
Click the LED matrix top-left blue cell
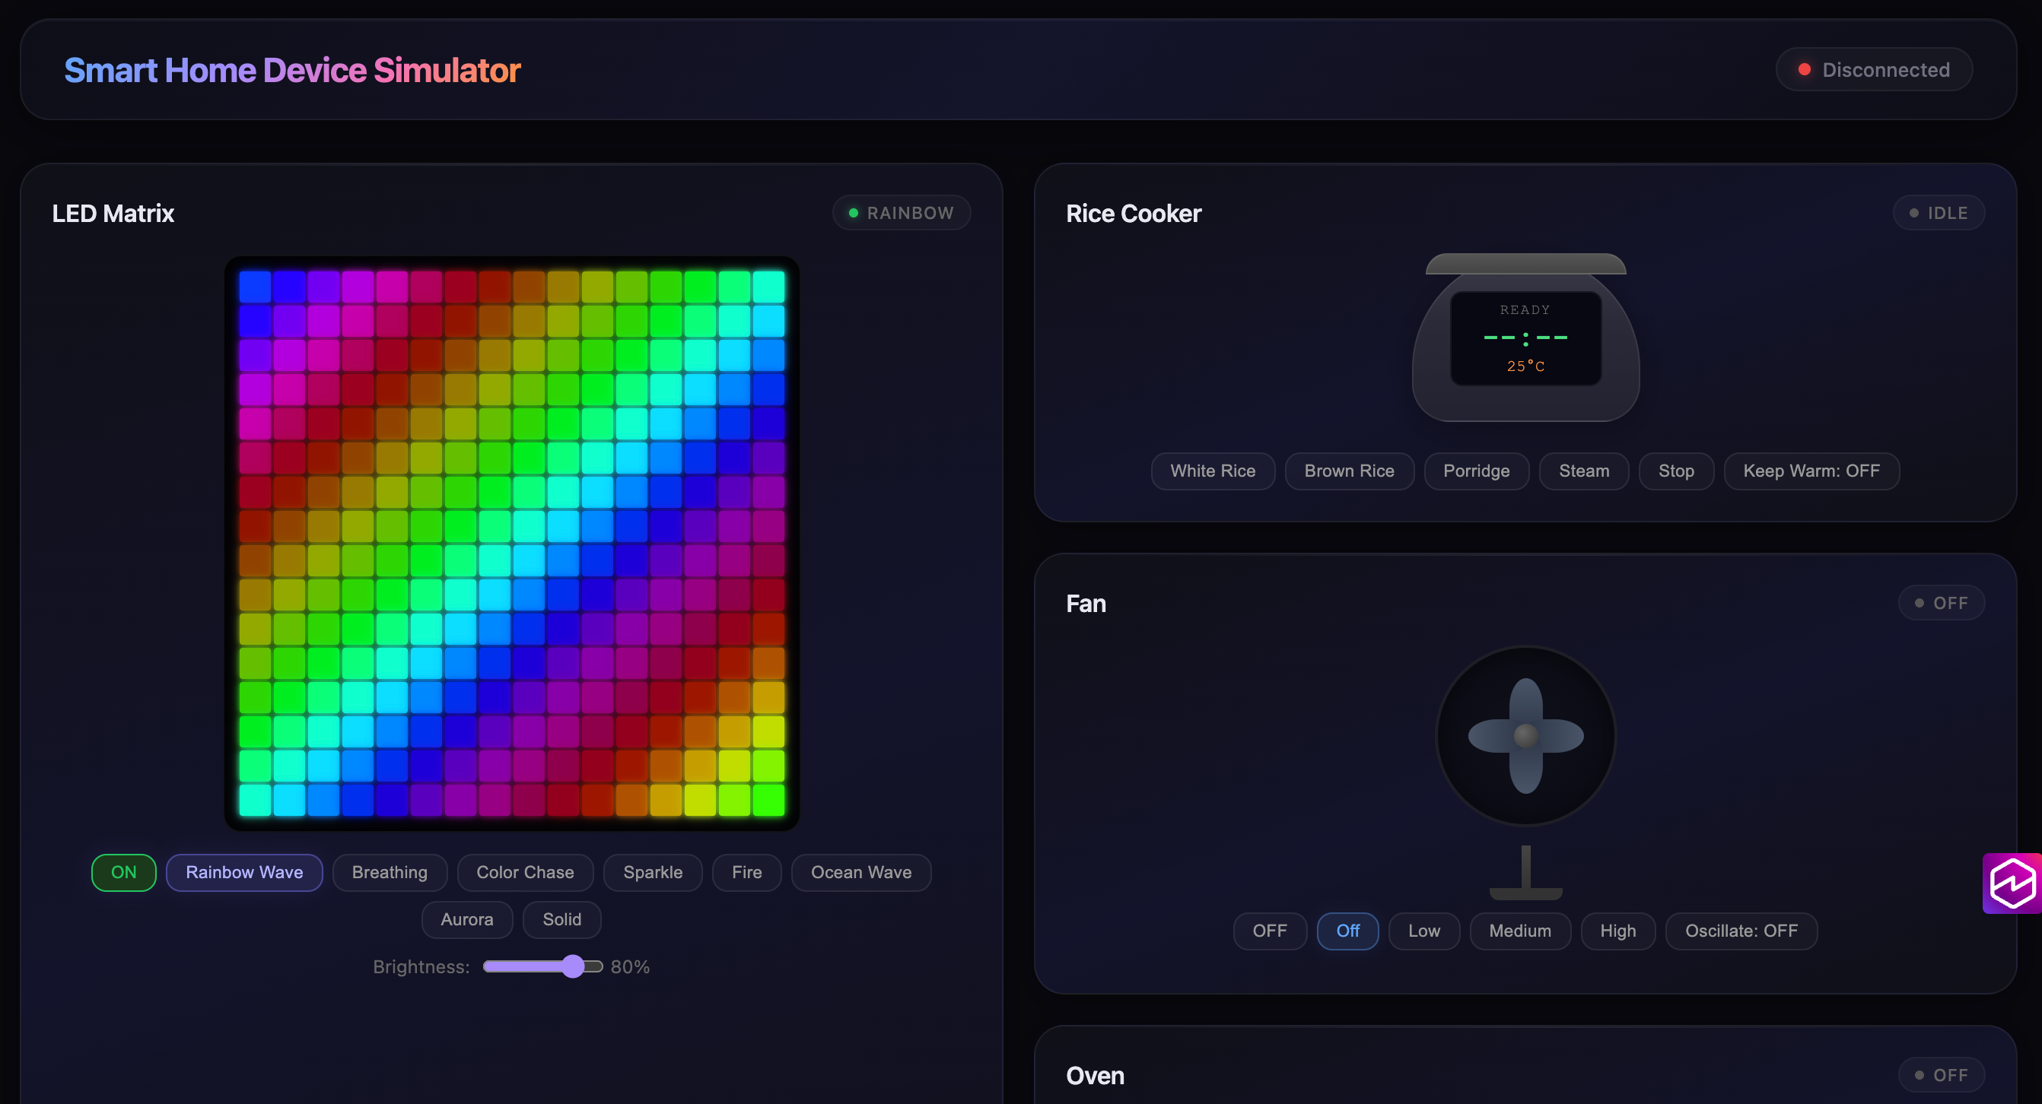(256, 287)
